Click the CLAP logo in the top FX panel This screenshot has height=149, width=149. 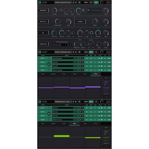pyautogui.click(x=43, y=2)
